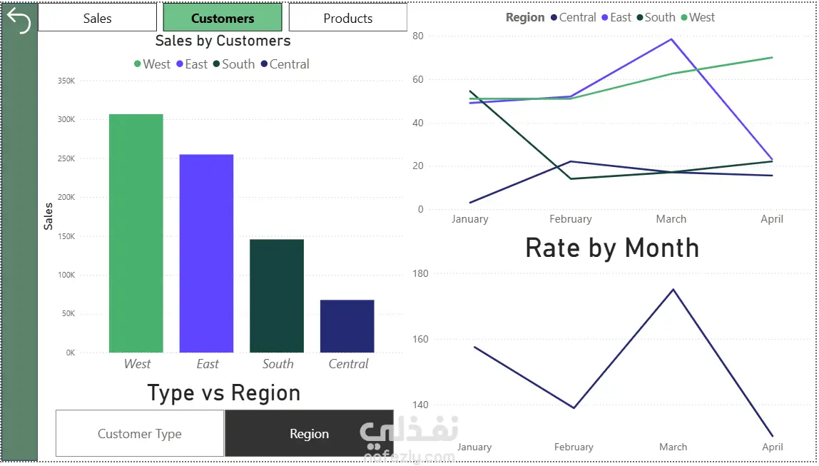Click the Rate by Month March peak point
The height and width of the screenshot is (466, 819).
[x=673, y=290]
